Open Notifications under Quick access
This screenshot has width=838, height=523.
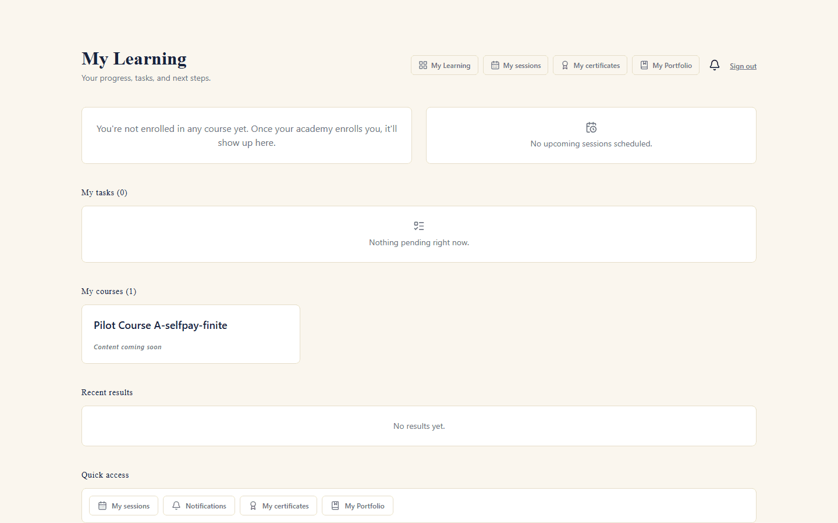[x=199, y=506]
